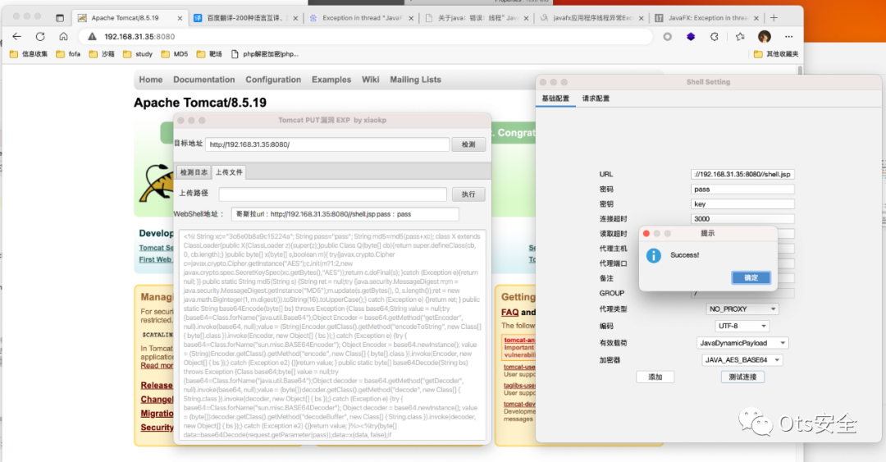Open the FAQ link on Tomcat page

coord(509,312)
